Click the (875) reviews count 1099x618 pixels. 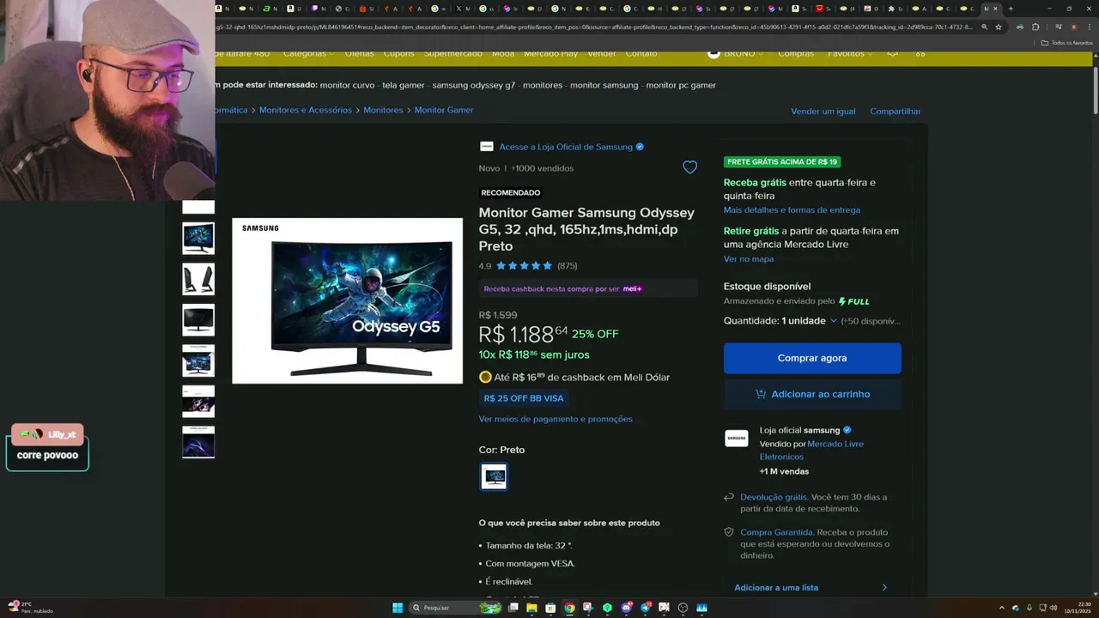[x=568, y=266]
